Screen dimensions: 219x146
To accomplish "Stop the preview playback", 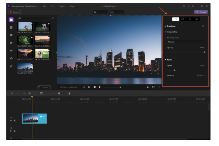I will [95, 87].
